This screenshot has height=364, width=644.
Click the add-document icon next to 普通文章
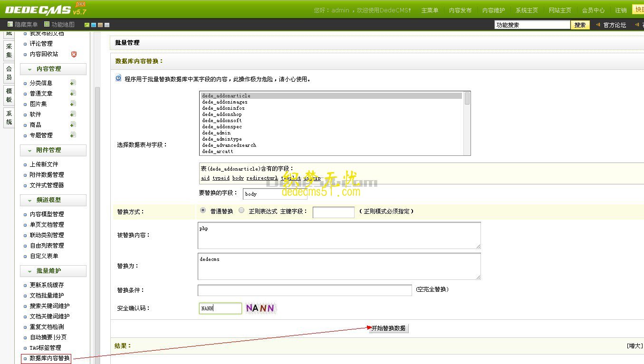72,93
